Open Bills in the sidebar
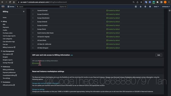Screen dimensions: 171x96 pyautogui.click(x=4, y=24)
